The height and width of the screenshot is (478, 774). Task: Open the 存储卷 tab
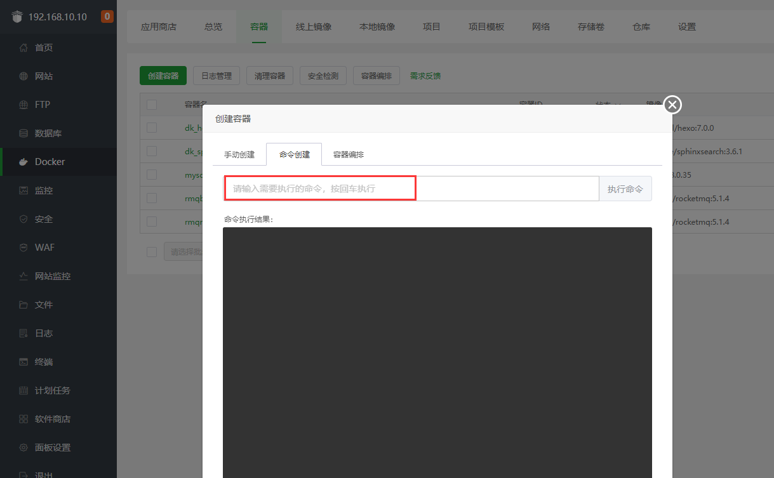(591, 27)
